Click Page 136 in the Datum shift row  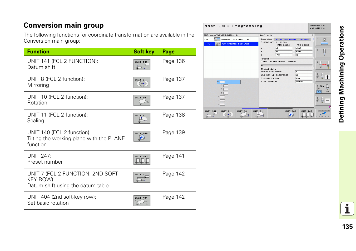tap(174, 61)
